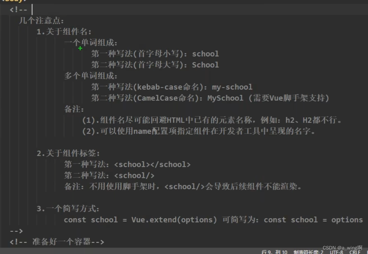Screen dimensions: 368x254
Task: Click the comment '<!-- 准备好一个容器-->'
Action: point(57,242)
